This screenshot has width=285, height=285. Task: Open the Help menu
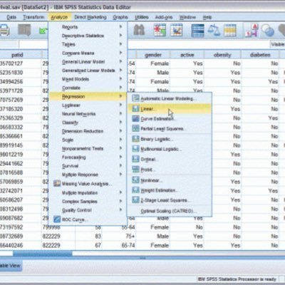click(207, 17)
